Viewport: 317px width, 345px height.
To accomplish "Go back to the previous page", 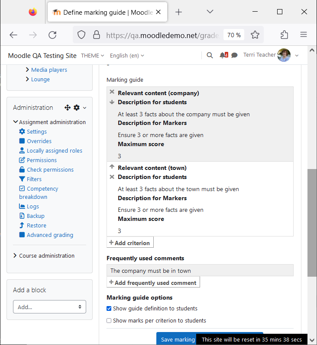I will tap(13, 35).
